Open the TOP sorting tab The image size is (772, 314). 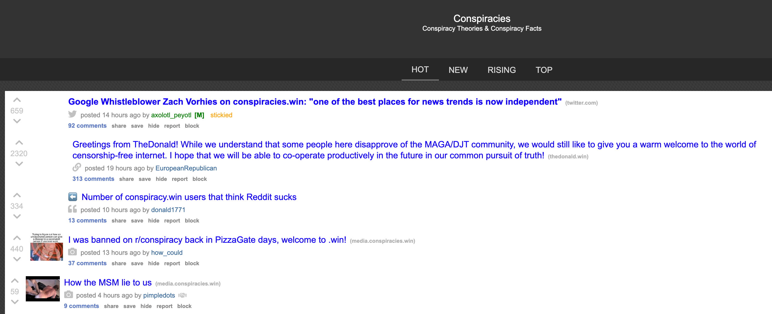(544, 70)
